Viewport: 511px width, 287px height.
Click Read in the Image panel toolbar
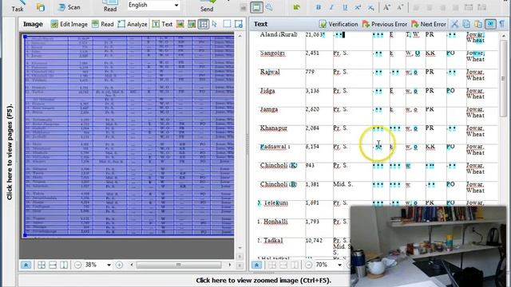tap(103, 24)
